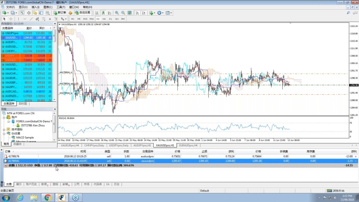Click the zoom in magnifier icon
Screen dimensions: 359x202
pyautogui.click(x=117, y=13)
